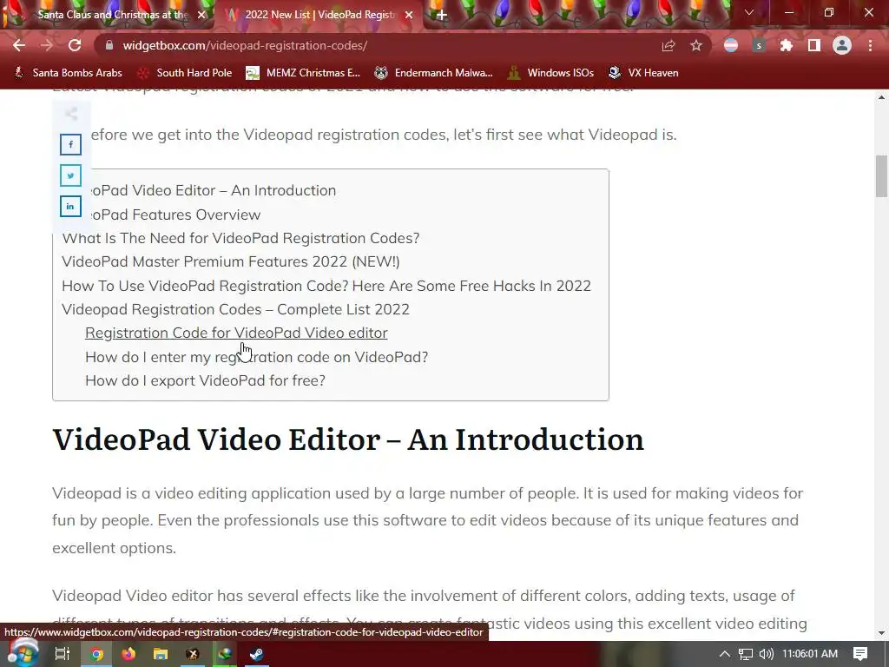
Task: Select the 2022 New List VideoPad tab
Action: pos(319,15)
